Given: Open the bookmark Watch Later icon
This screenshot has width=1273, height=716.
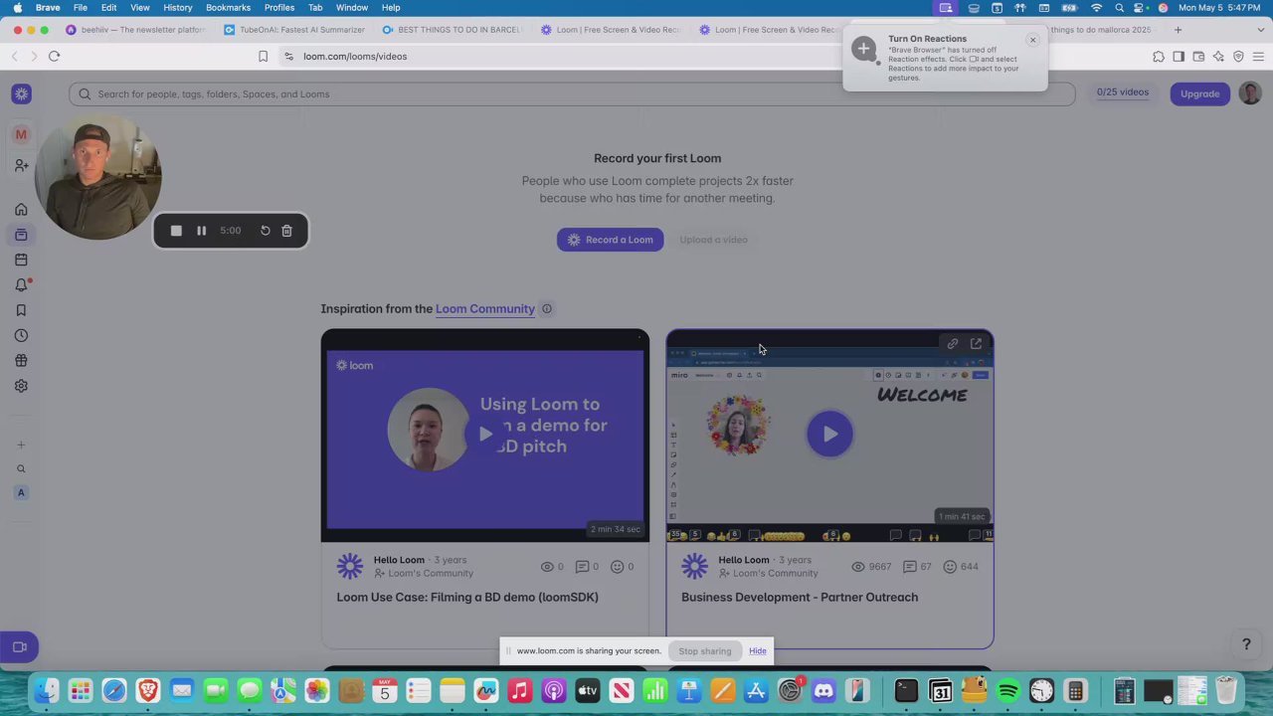Looking at the screenshot, I should pyautogui.click(x=21, y=310).
